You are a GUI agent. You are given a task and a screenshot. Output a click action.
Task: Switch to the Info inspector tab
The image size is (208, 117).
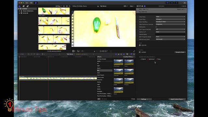[x=145, y=6]
